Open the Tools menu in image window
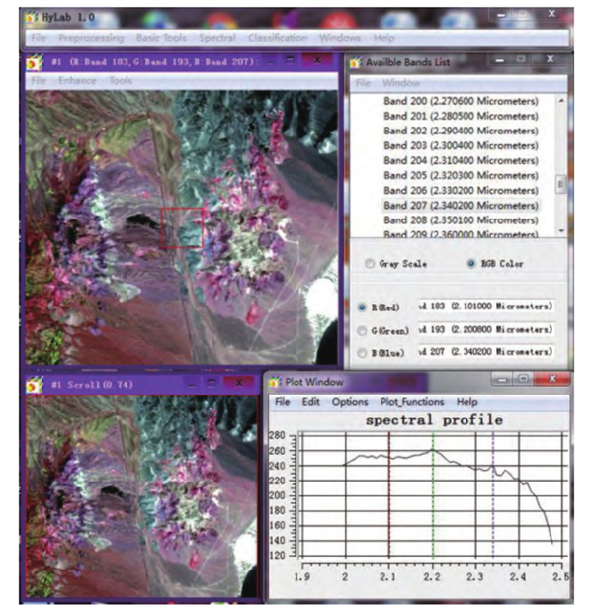593x614 pixels. pos(121,81)
